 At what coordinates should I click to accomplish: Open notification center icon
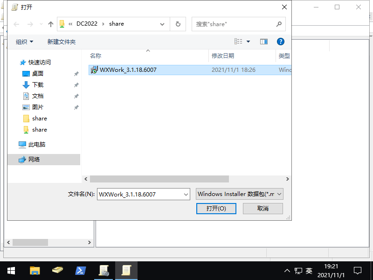358,271
